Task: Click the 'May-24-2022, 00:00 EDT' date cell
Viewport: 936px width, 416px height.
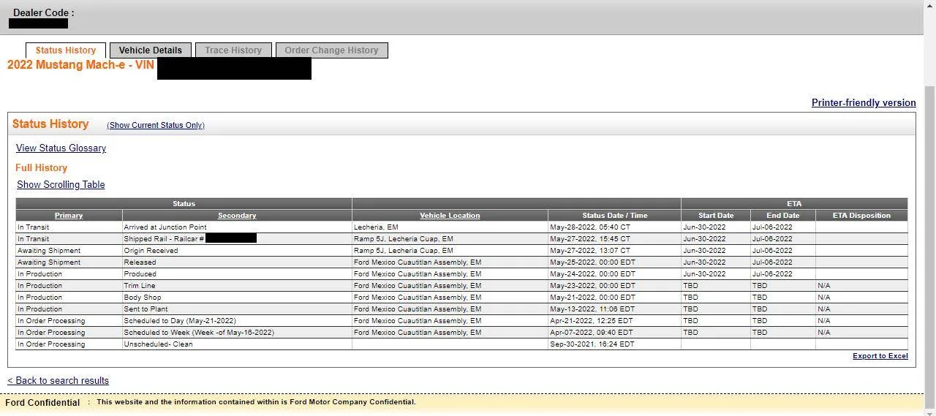Action: click(614, 274)
